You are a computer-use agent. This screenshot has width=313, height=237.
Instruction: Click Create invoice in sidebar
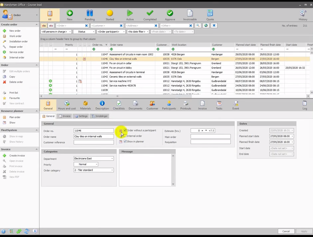point(17,155)
